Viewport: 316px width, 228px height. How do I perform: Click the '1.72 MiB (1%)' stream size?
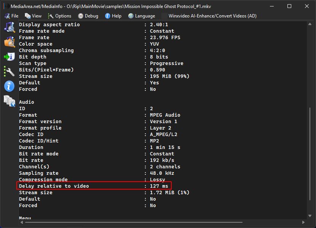[x=169, y=192]
